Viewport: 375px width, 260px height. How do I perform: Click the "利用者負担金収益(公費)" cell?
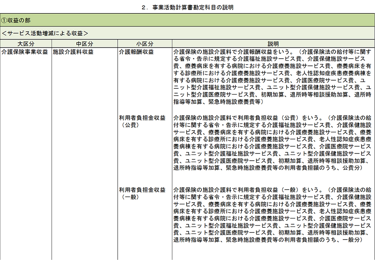(142, 121)
